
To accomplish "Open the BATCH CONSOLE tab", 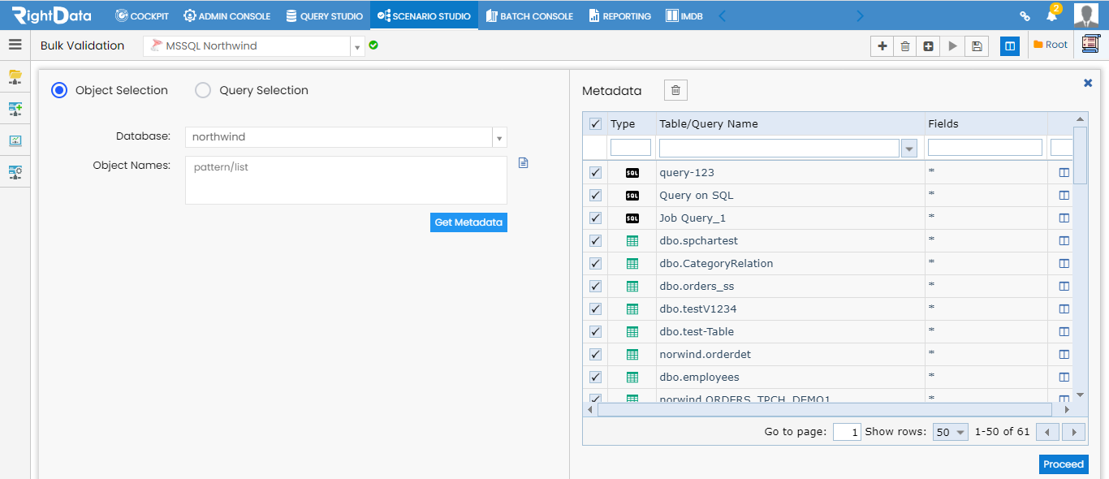I will [x=529, y=15].
